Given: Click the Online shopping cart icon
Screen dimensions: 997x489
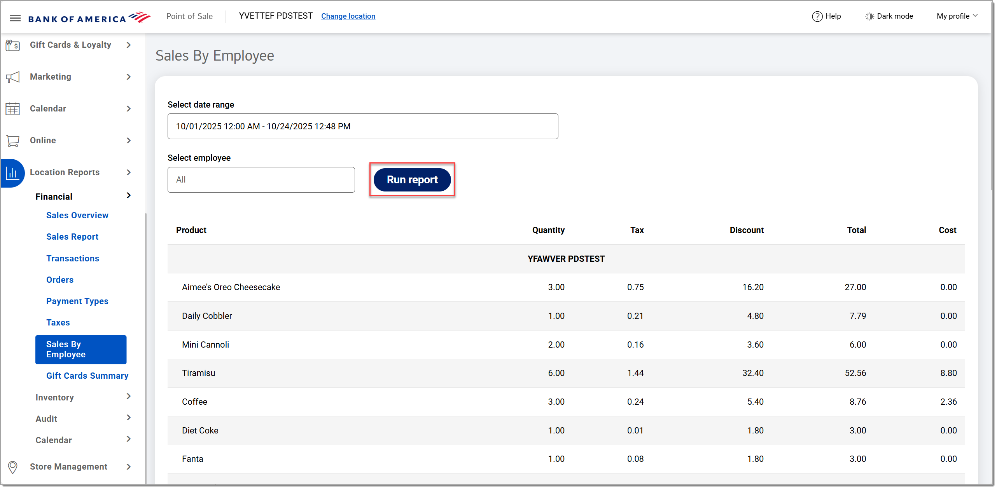Looking at the screenshot, I should click(x=13, y=141).
